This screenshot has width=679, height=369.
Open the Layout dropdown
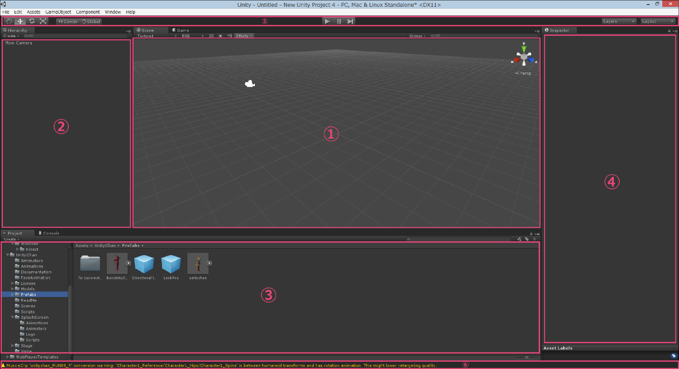[658, 21]
